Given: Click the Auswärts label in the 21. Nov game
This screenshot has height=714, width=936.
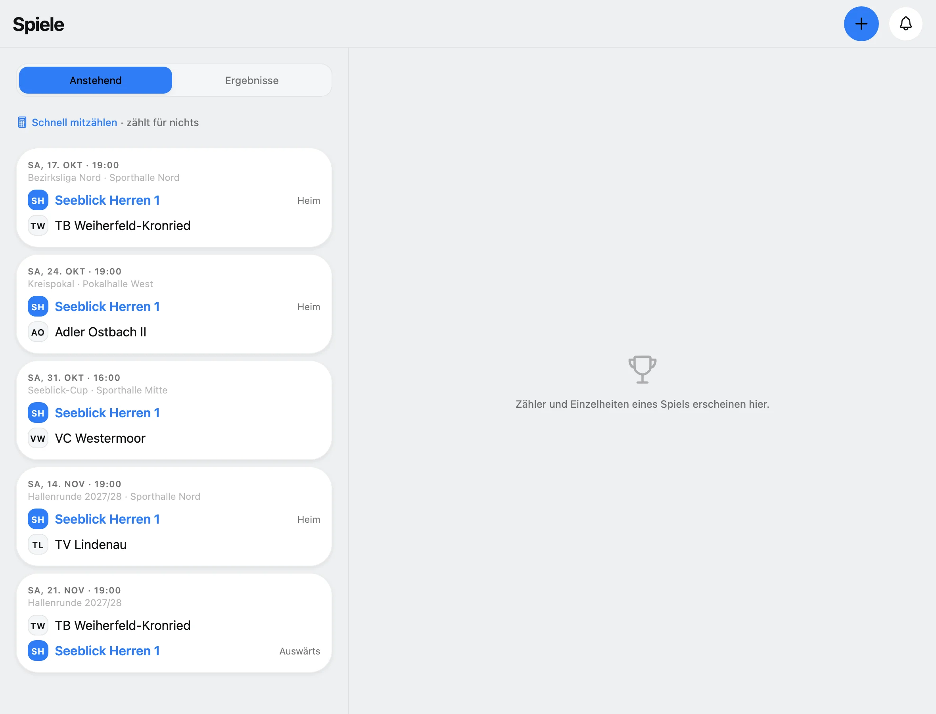Looking at the screenshot, I should pos(299,651).
